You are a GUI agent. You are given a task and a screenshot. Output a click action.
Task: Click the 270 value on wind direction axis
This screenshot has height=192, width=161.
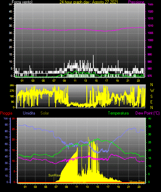point(12,91)
